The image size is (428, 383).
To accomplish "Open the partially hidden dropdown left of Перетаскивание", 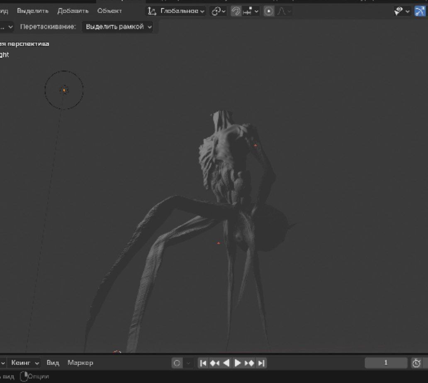I will click(7, 27).
